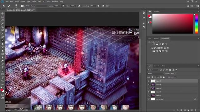Open the brush settings panel icon
The width and height of the screenshot is (200, 112).
point(22,6)
